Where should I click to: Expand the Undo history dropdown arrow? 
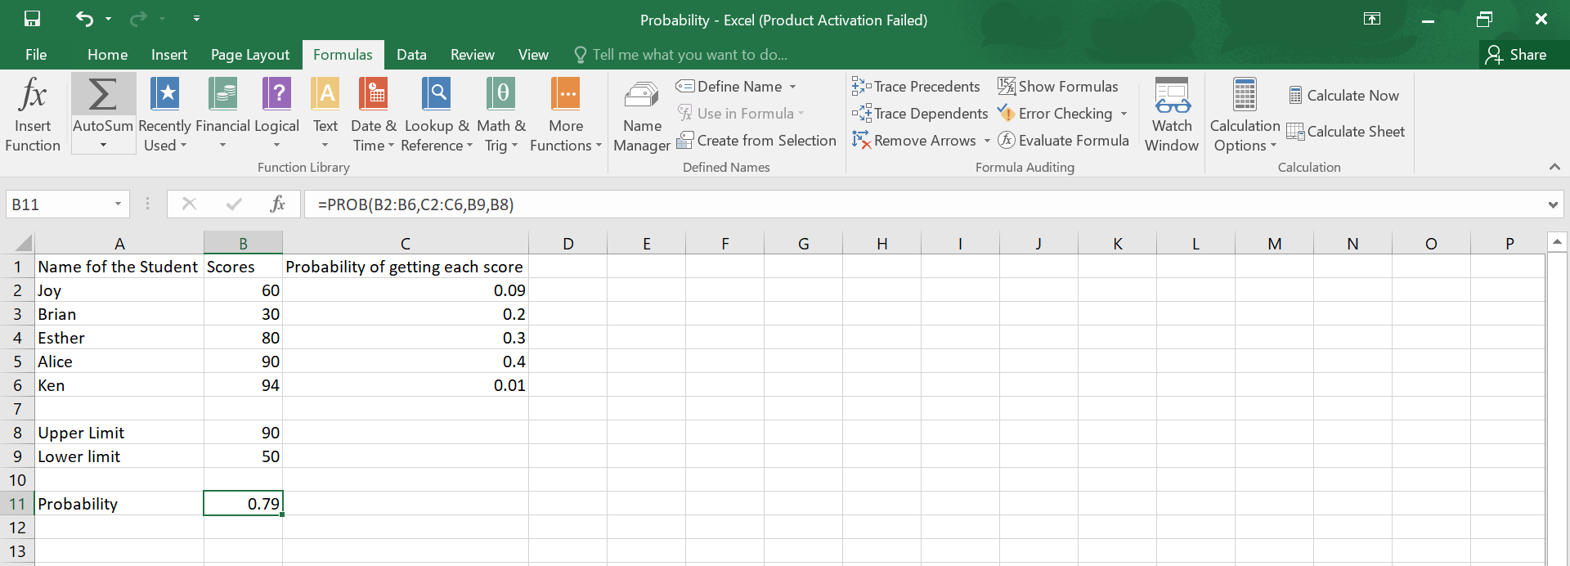pyautogui.click(x=109, y=19)
